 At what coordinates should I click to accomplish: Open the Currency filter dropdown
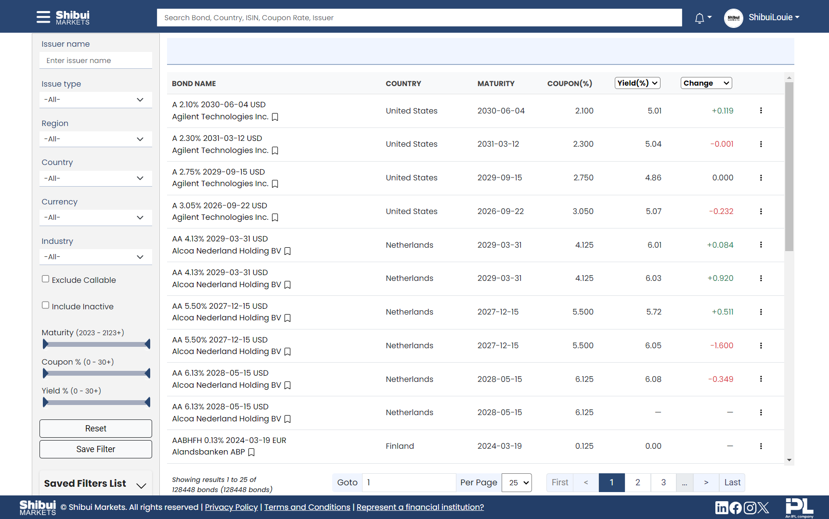[x=96, y=218]
